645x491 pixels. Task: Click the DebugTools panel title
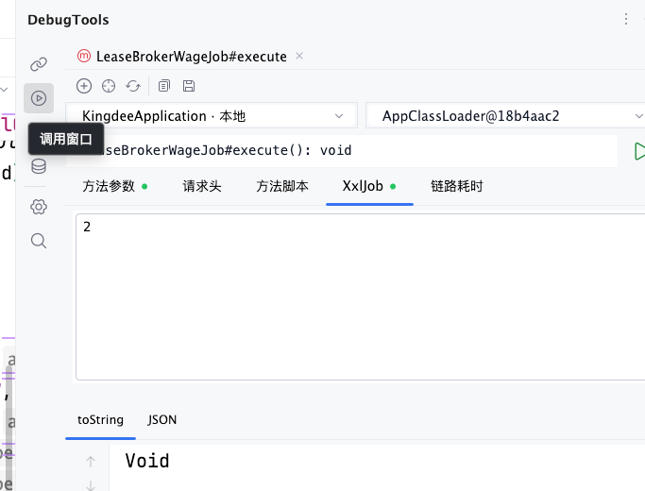[68, 20]
